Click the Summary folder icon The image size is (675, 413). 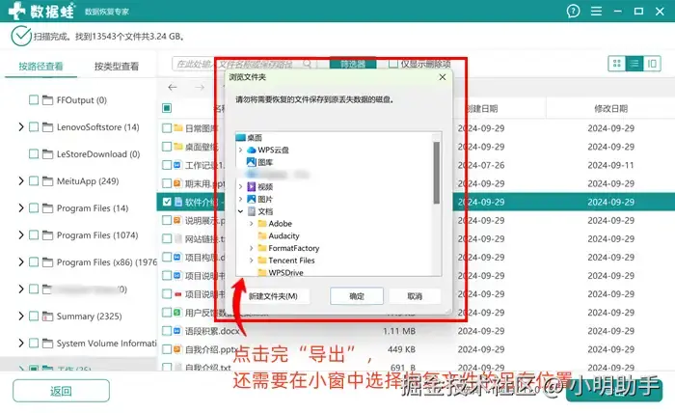pos(48,317)
